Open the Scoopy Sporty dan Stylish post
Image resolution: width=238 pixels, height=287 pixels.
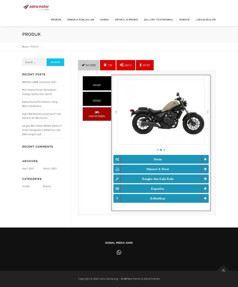39,92
